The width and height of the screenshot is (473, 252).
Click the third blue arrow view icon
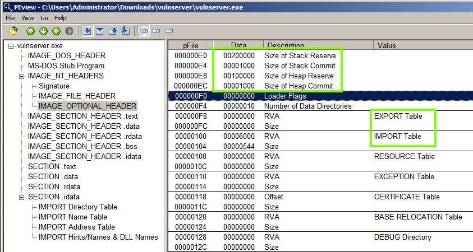pyautogui.click(x=113, y=31)
